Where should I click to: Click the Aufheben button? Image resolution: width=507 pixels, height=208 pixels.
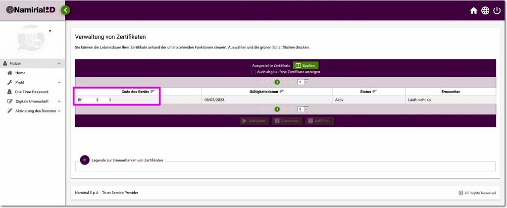(319, 121)
